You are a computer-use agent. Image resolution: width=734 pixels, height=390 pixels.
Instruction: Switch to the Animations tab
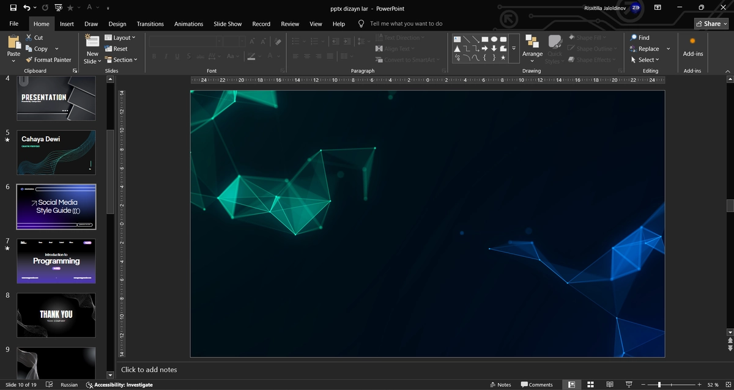[x=188, y=23]
